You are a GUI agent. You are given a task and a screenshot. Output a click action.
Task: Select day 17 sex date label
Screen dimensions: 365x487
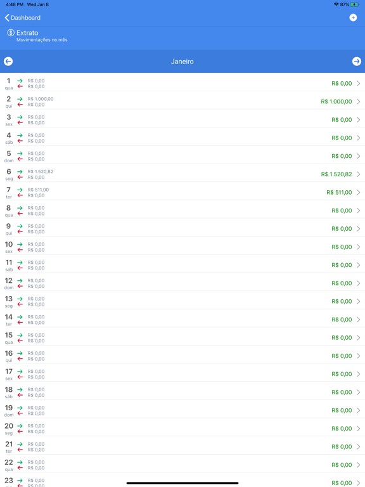(9, 375)
